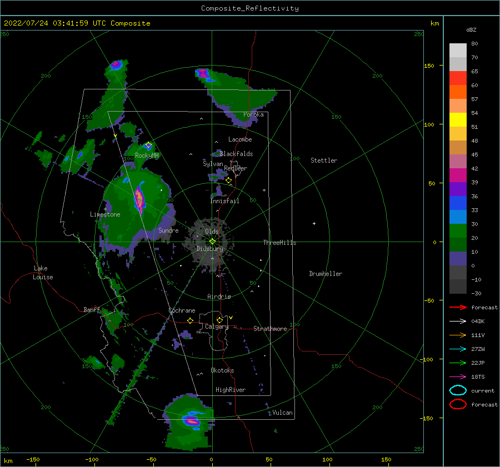Click the yellow diamond marker below Cochrane
The image size is (500, 467).
(x=191, y=320)
